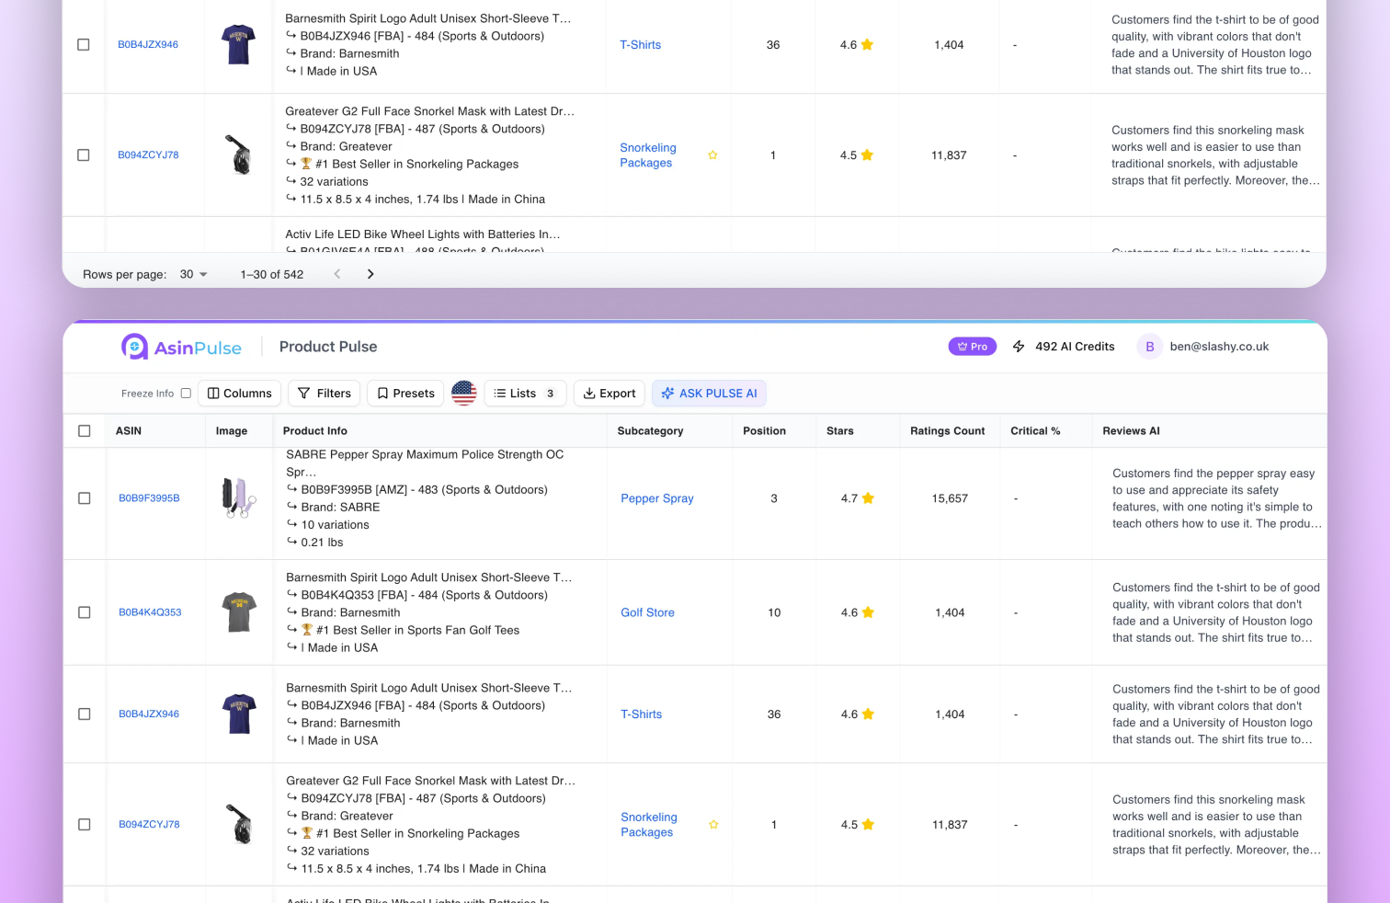
Task: Open the US flag marketplace selector
Action: (464, 394)
